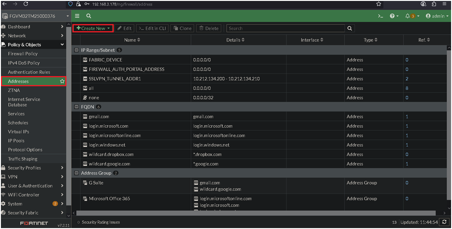Image resolution: width=452 pixels, height=229 pixels.
Task: Expand the VPN menu
Action: [33, 177]
